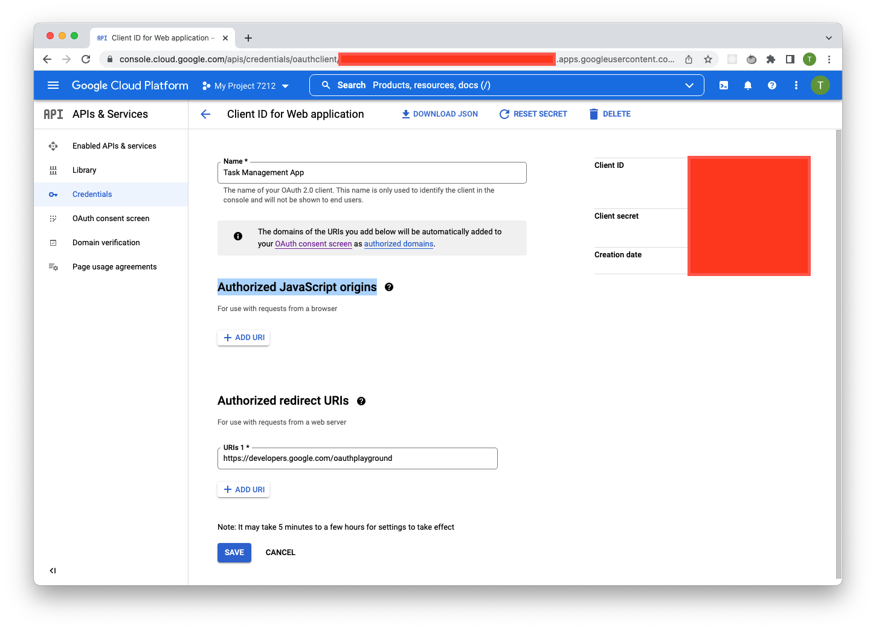876x630 pixels.
Task: Reload the page
Action: [86, 59]
